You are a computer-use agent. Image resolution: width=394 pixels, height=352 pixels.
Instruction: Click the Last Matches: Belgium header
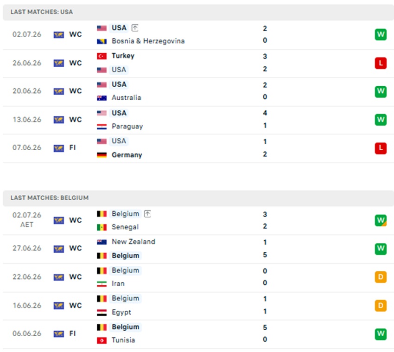pos(50,198)
